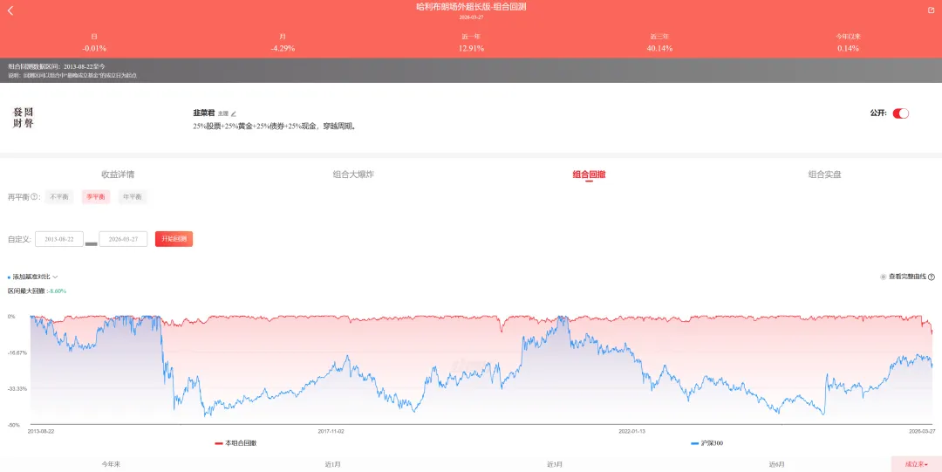
Task: Open the help icon next to 再平衡
Action: click(x=34, y=196)
